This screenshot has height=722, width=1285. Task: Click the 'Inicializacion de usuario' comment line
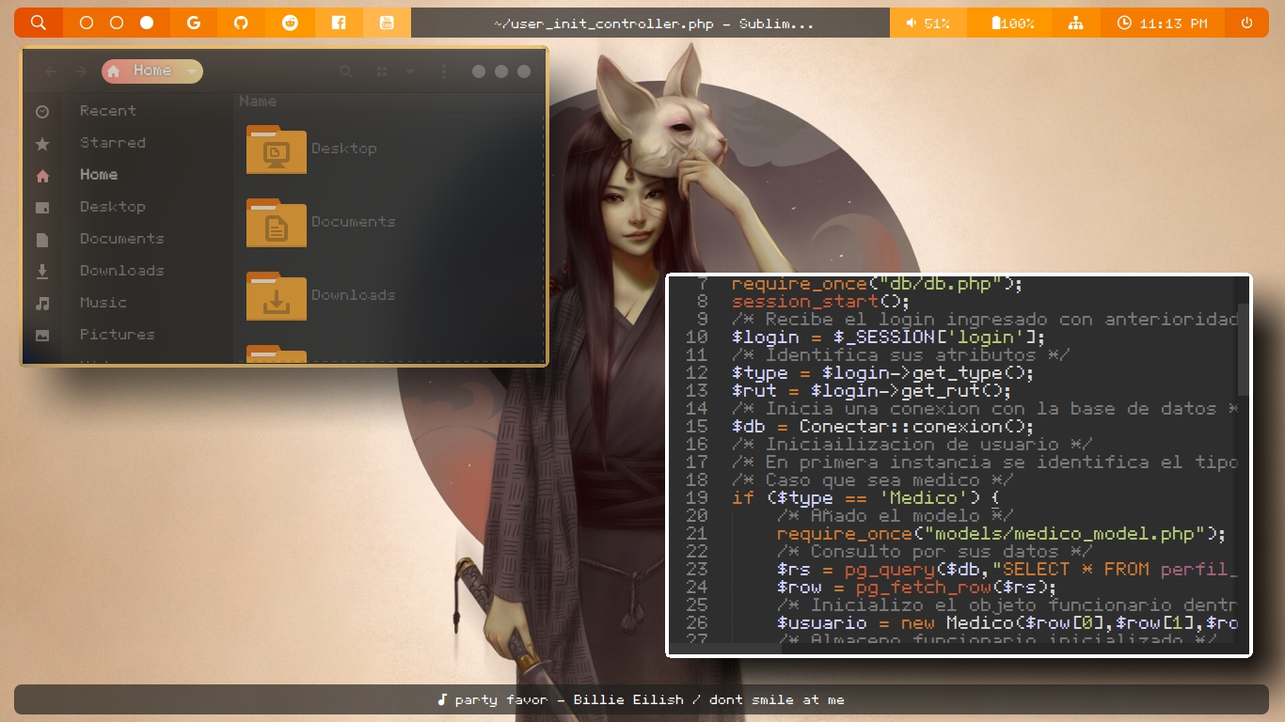(912, 445)
